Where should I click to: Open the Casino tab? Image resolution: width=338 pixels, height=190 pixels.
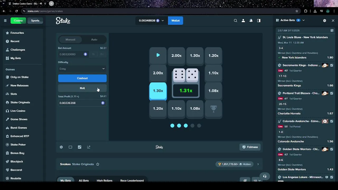pos(18,21)
